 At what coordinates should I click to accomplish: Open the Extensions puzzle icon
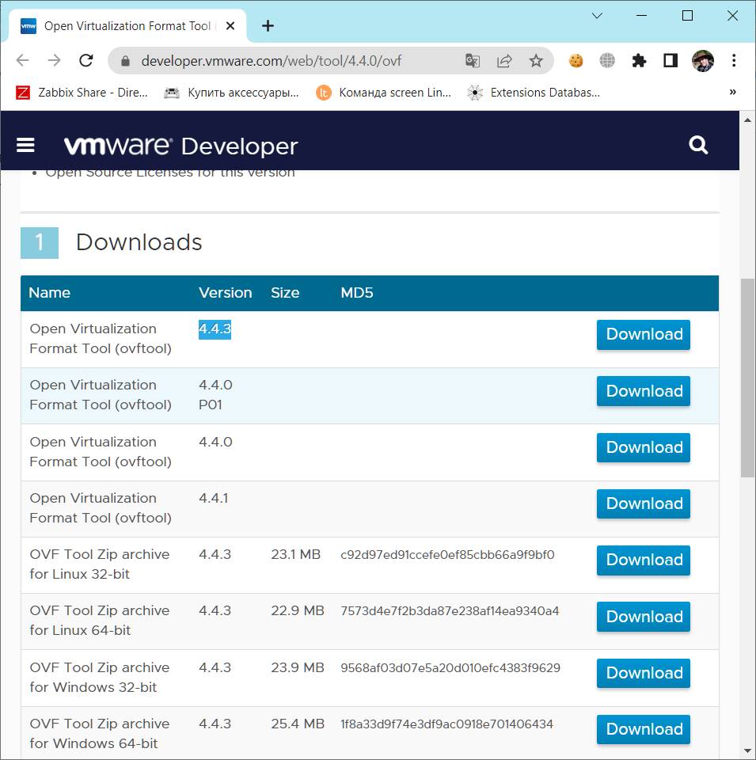point(639,61)
